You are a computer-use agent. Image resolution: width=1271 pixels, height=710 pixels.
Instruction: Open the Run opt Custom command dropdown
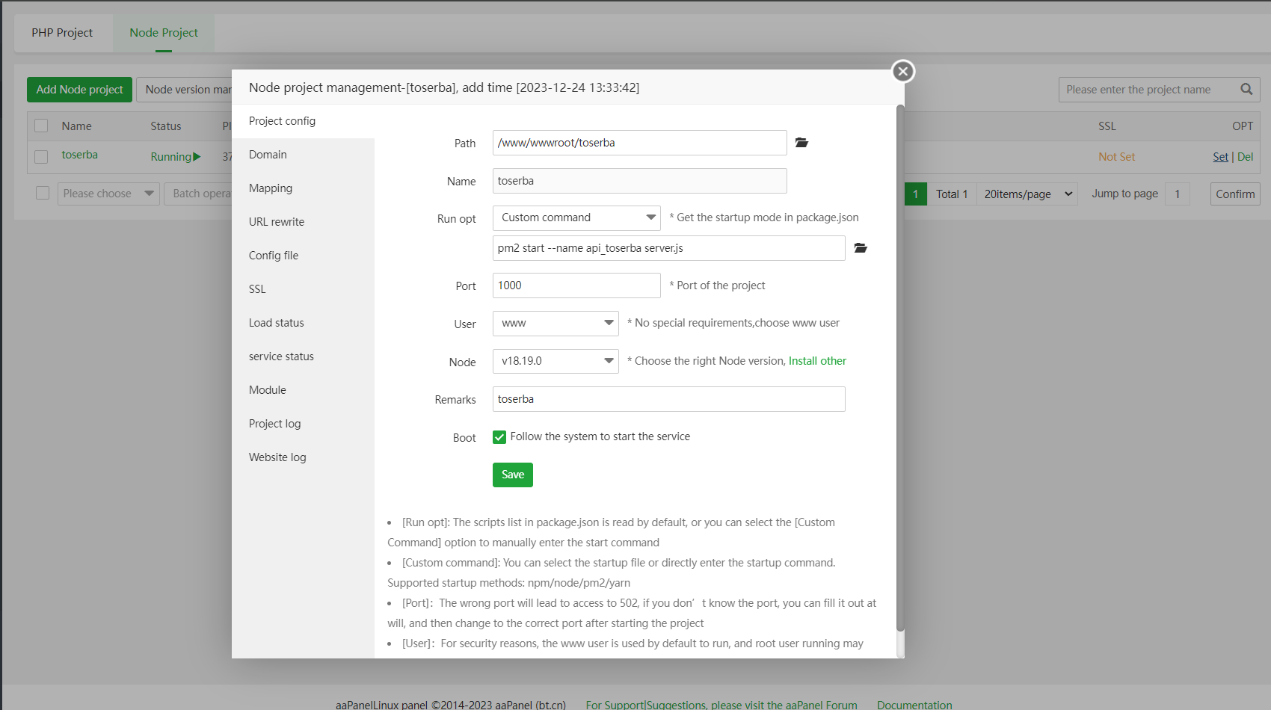tap(576, 217)
